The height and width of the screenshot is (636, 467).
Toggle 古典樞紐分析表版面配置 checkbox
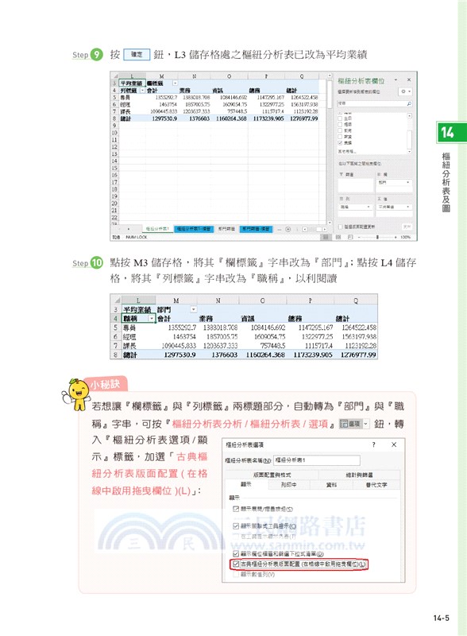[236, 564]
